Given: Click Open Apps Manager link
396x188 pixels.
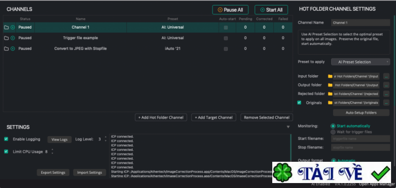Looking at the screenshot, I should click(x=377, y=185).
